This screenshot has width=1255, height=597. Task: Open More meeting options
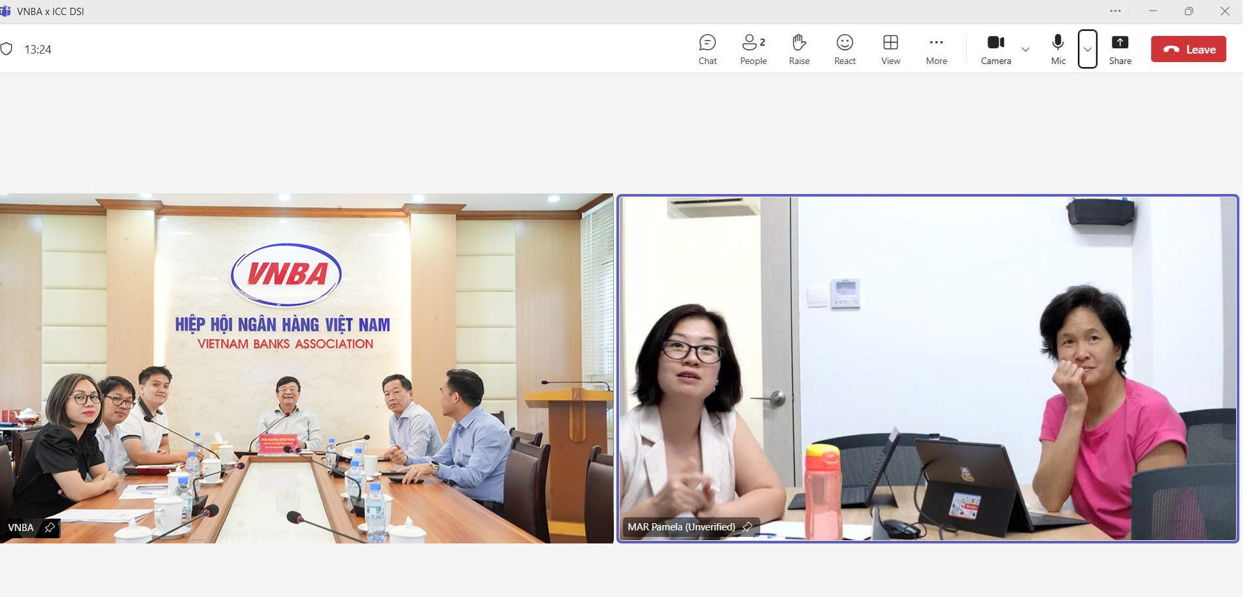(x=936, y=50)
